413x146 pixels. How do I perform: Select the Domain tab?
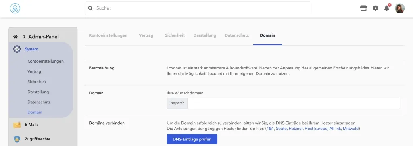click(268, 35)
